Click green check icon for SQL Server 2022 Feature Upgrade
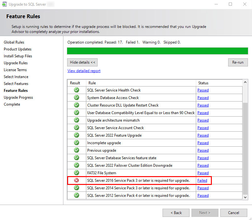This screenshot has height=220, width=252. click(x=77, y=135)
